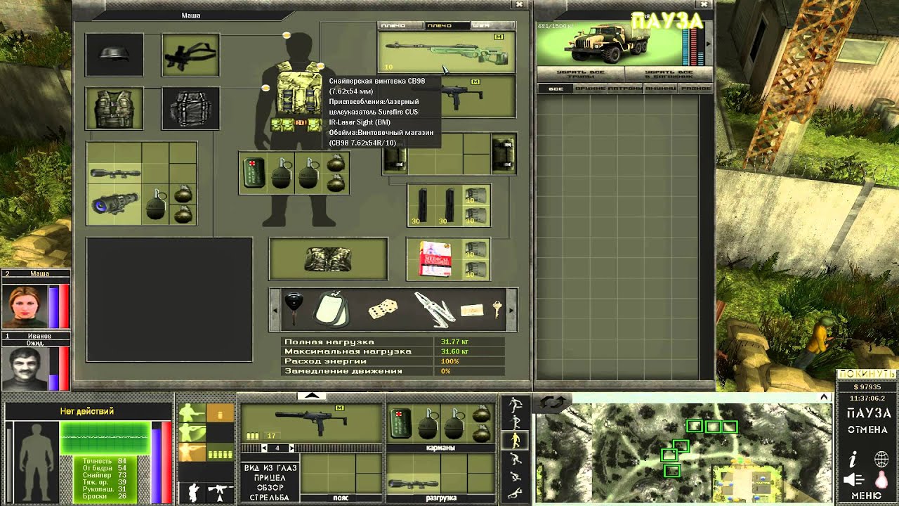Select the crouching stance icon

click(x=516, y=459)
